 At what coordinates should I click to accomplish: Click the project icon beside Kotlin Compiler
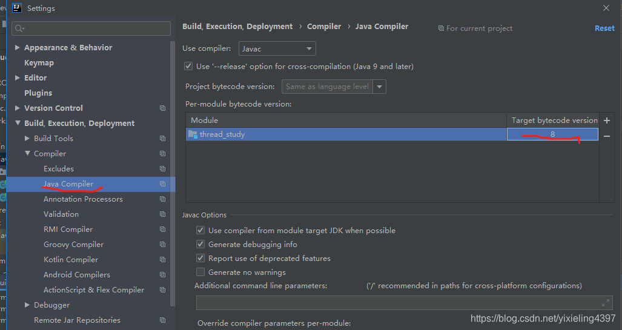163,259
